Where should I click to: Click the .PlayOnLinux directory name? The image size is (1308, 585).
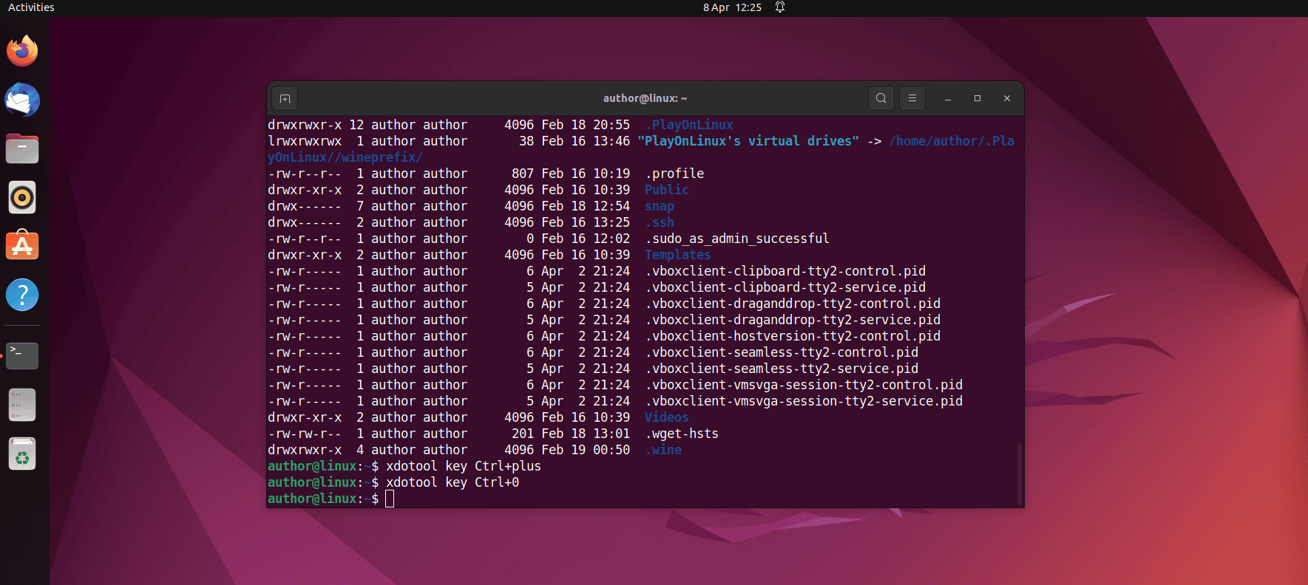(x=689, y=125)
